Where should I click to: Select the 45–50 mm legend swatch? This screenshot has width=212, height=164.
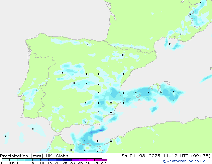pos(98,160)
